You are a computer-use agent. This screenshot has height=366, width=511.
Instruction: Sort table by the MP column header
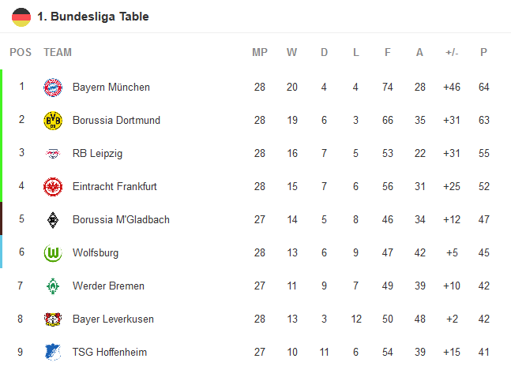coord(260,53)
